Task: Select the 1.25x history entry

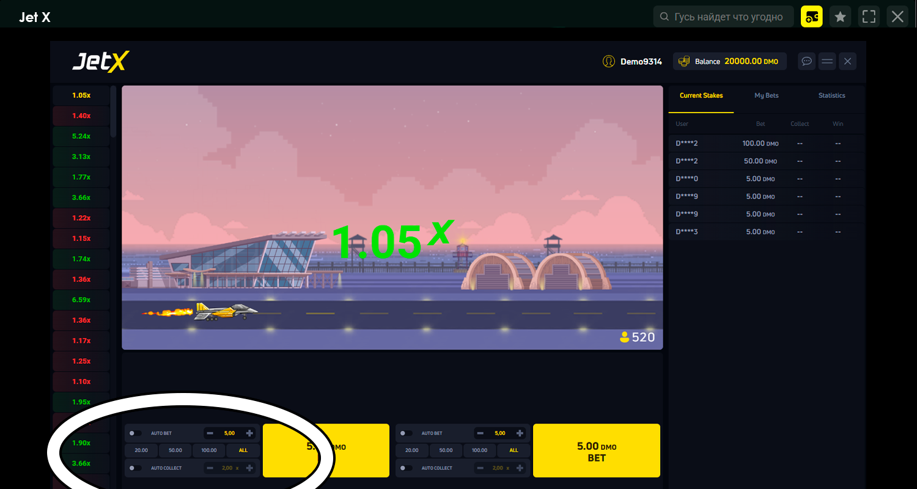Action: pos(81,361)
